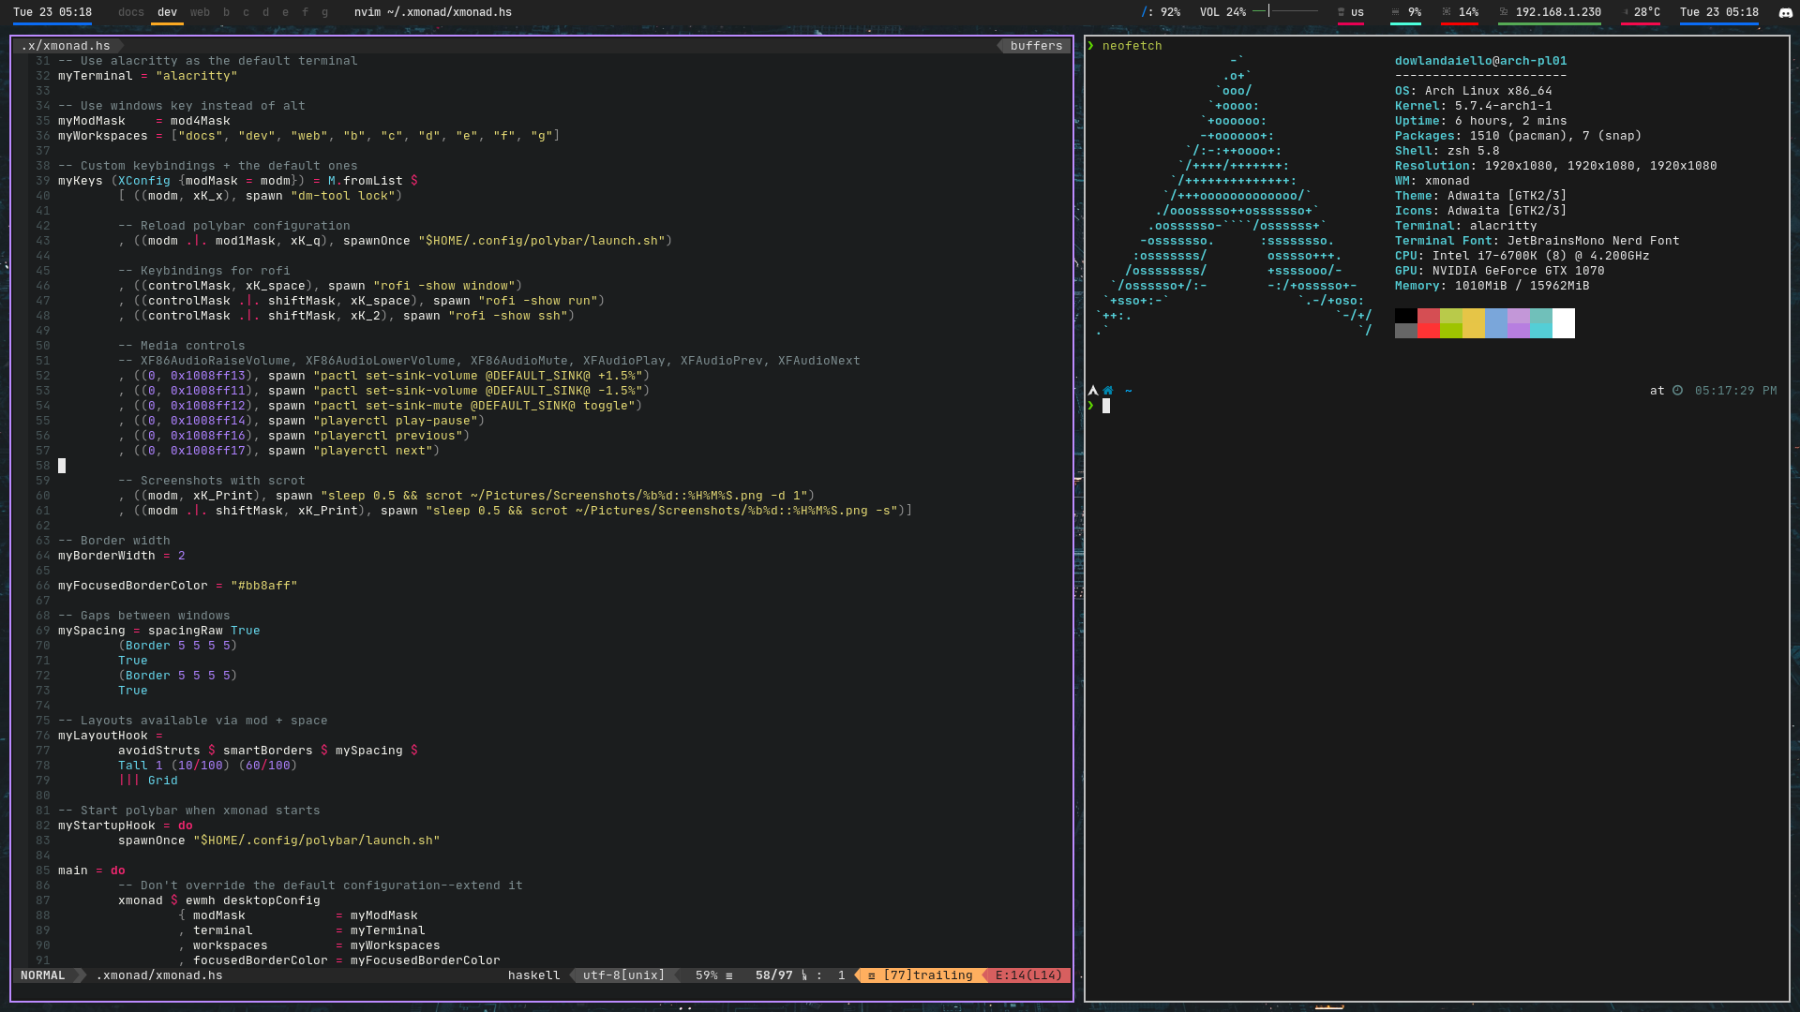Click the bright red color block in neofetch
This screenshot has height=1012, width=1800.
coord(1428,331)
